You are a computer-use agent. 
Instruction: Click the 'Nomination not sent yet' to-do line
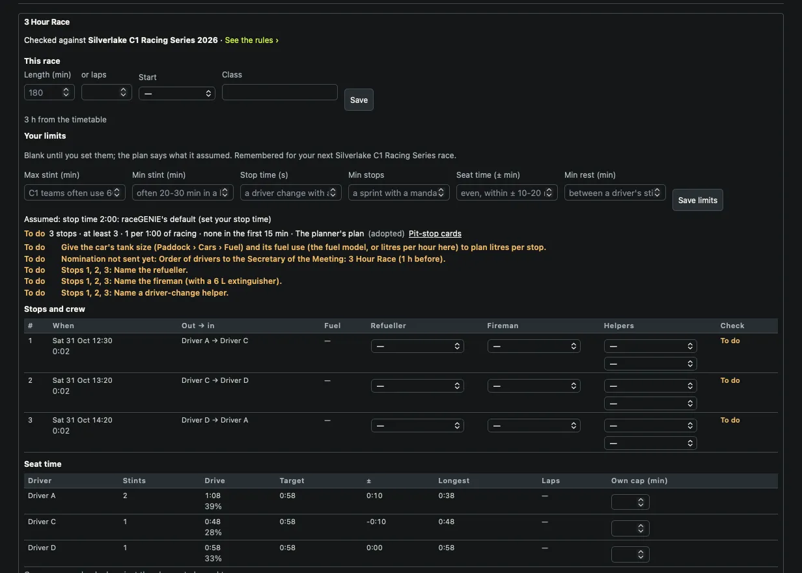(253, 259)
